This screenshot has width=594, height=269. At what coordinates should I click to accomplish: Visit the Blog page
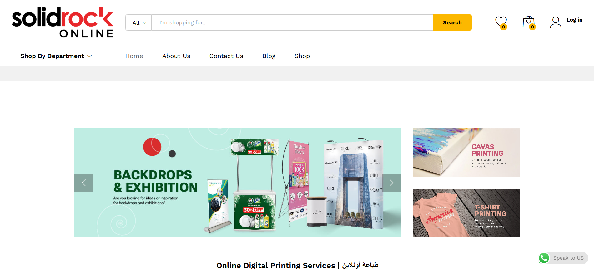click(x=269, y=56)
